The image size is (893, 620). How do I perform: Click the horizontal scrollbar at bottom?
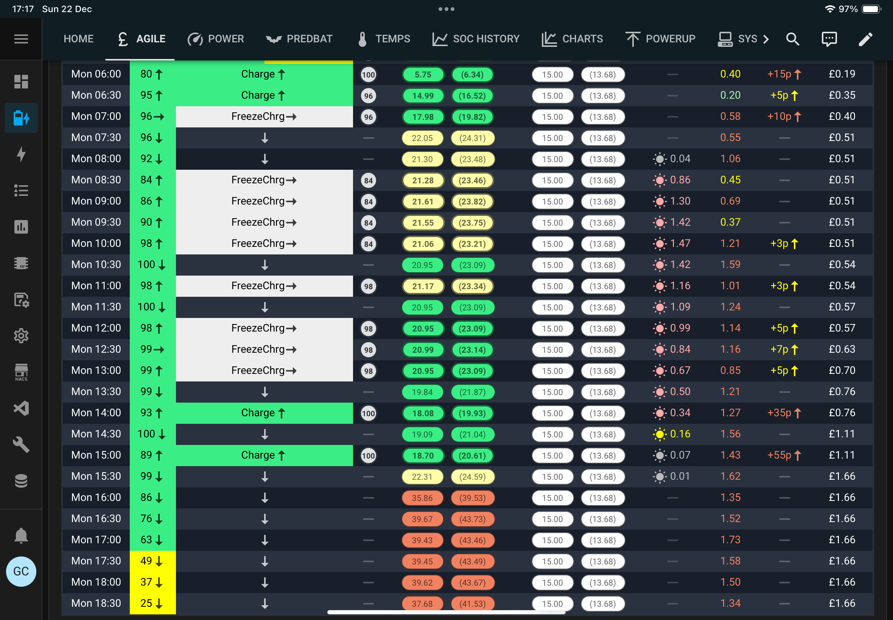(446, 612)
